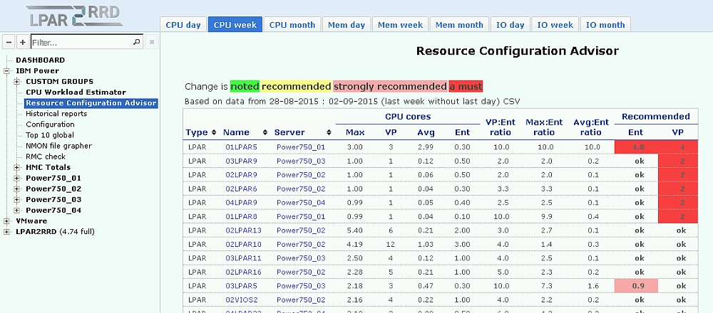This screenshot has width=713, height=313.
Task: Expand the VMware tree node
Action: pyautogui.click(x=6, y=221)
